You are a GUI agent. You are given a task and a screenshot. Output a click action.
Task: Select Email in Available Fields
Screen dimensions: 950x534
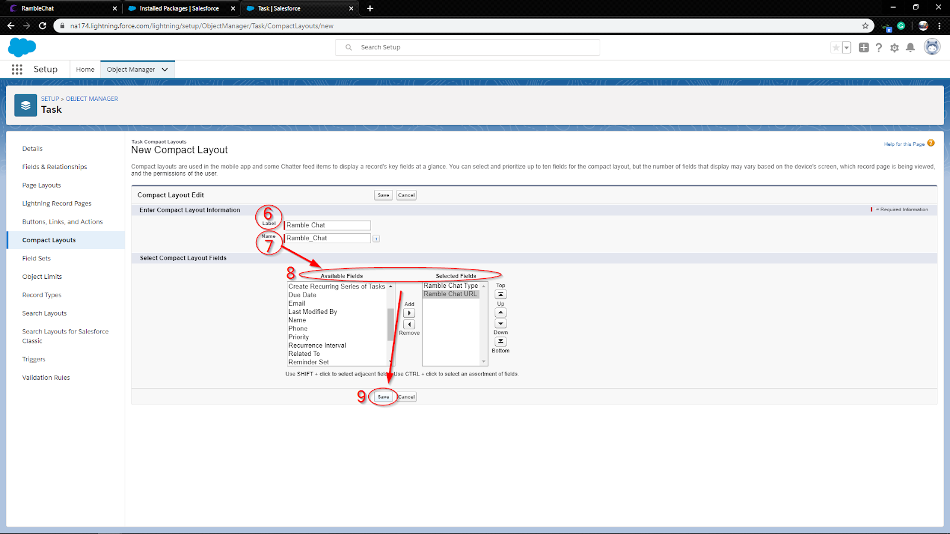point(297,303)
